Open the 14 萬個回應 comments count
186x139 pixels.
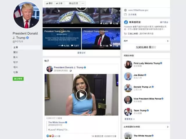(x=98, y=136)
